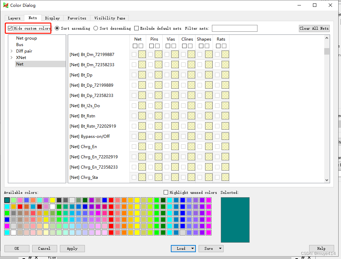This screenshot has width=341, height=259.
Task: Click the Net color cell for Bt_Dm_72199887
Action: pos(142,54)
